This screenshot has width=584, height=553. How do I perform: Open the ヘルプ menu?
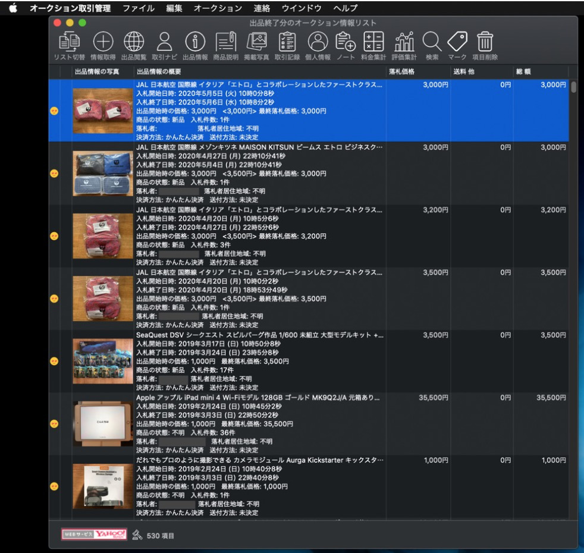(x=346, y=8)
